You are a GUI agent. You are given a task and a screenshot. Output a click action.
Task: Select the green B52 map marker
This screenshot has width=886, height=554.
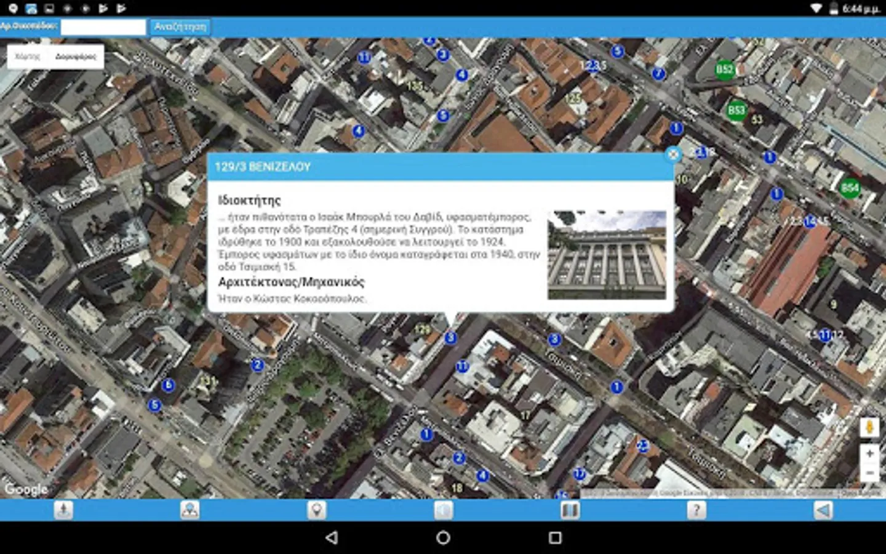tap(725, 70)
